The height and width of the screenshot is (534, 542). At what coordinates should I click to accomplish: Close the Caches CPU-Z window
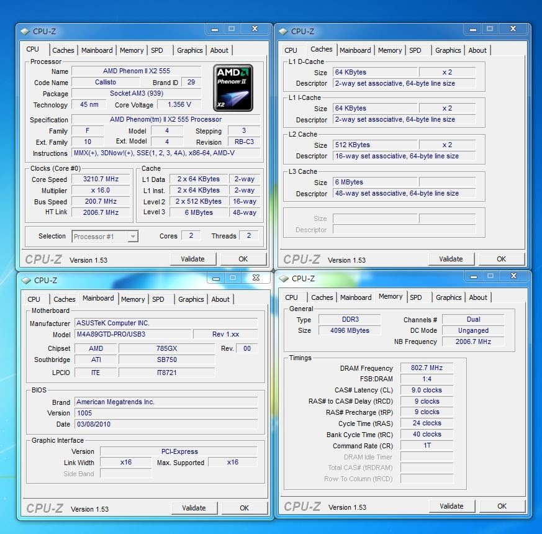pos(513,29)
